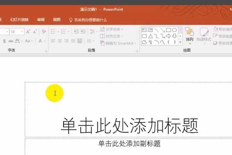232x155 pixels.
Task: Select the rounded rectangle shape
Action: pyautogui.click(x=144, y=36)
